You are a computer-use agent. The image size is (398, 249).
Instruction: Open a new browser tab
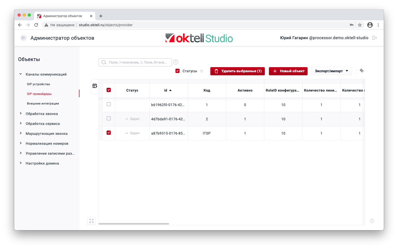coord(101,16)
